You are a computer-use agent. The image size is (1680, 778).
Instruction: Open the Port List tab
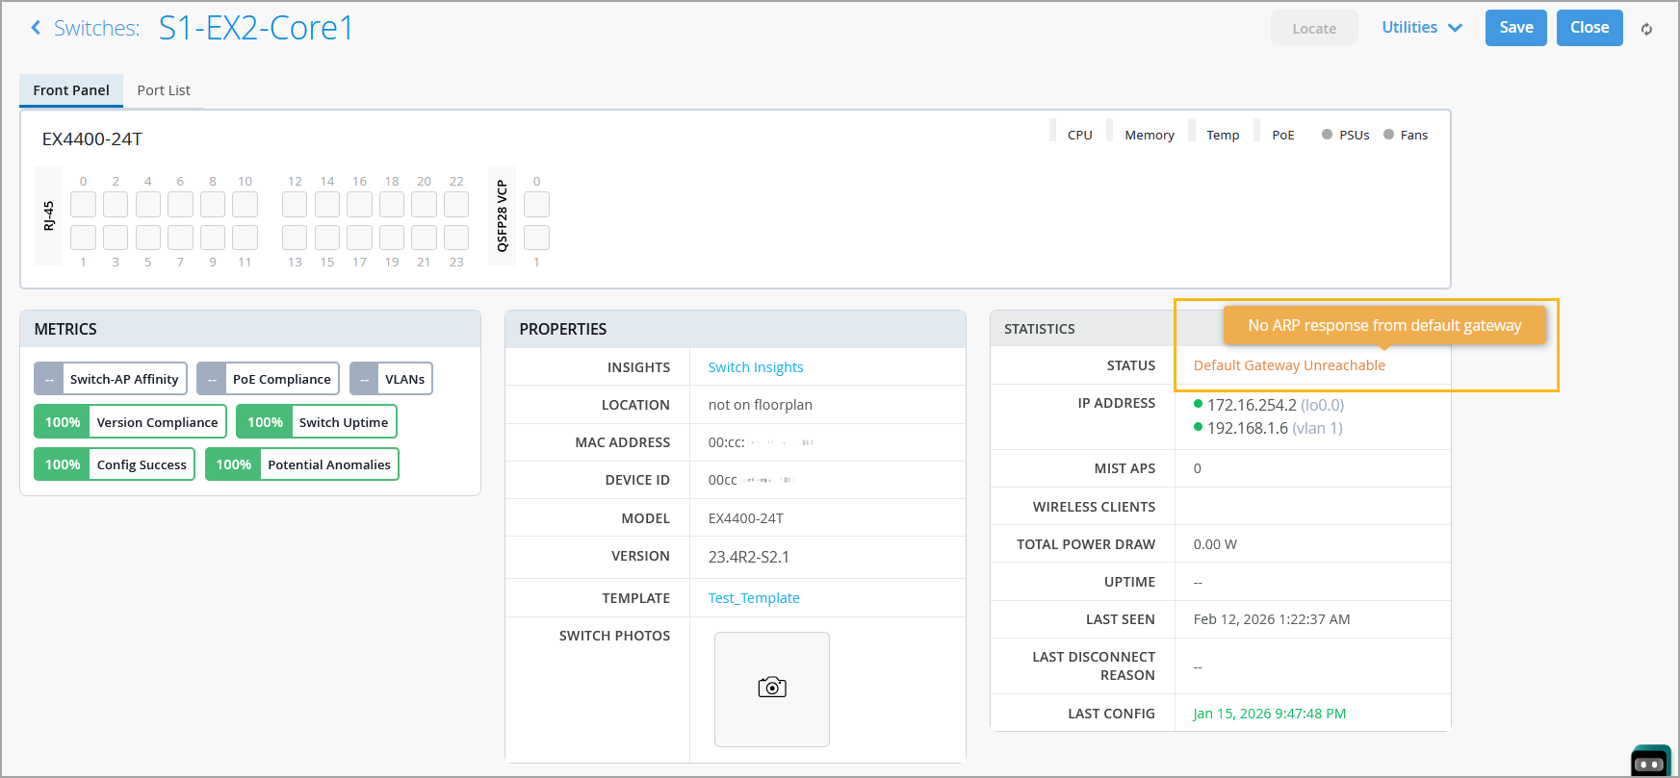(164, 90)
